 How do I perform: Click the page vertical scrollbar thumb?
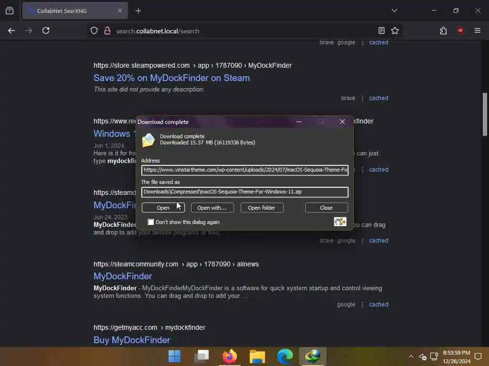pyautogui.click(x=485, y=114)
